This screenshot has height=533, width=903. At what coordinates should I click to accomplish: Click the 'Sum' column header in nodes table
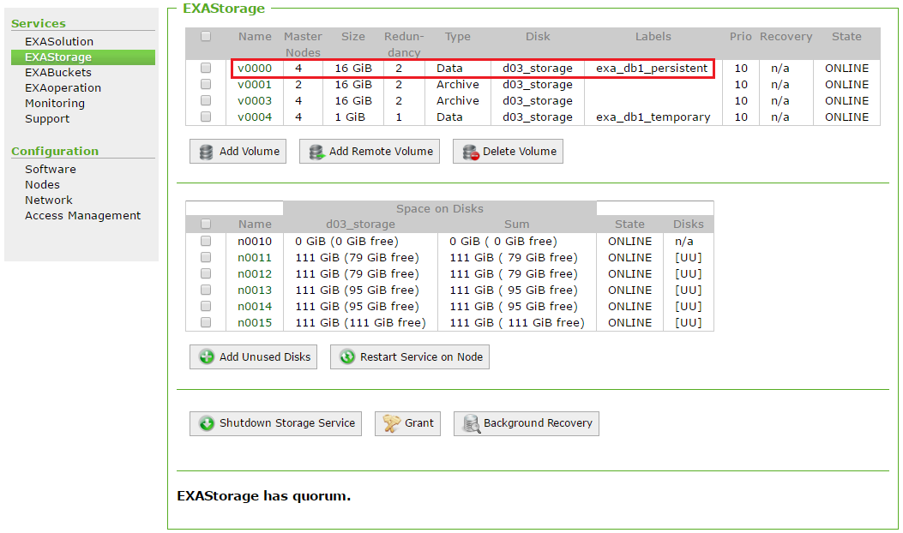pyautogui.click(x=516, y=224)
